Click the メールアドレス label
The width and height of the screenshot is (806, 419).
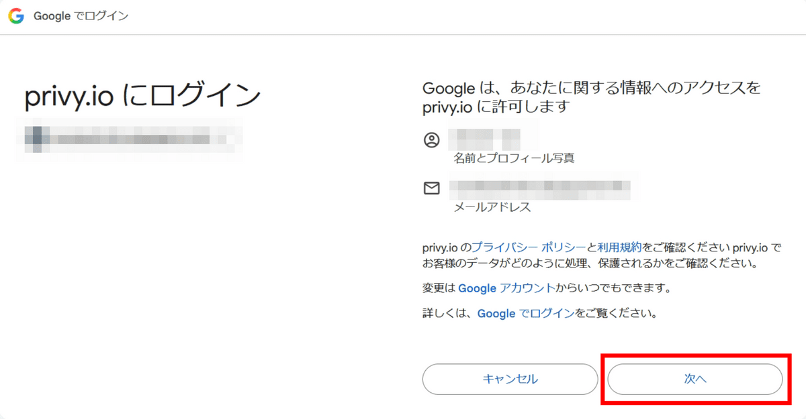click(492, 208)
